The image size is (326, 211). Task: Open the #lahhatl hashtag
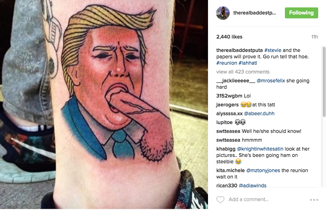click(248, 63)
